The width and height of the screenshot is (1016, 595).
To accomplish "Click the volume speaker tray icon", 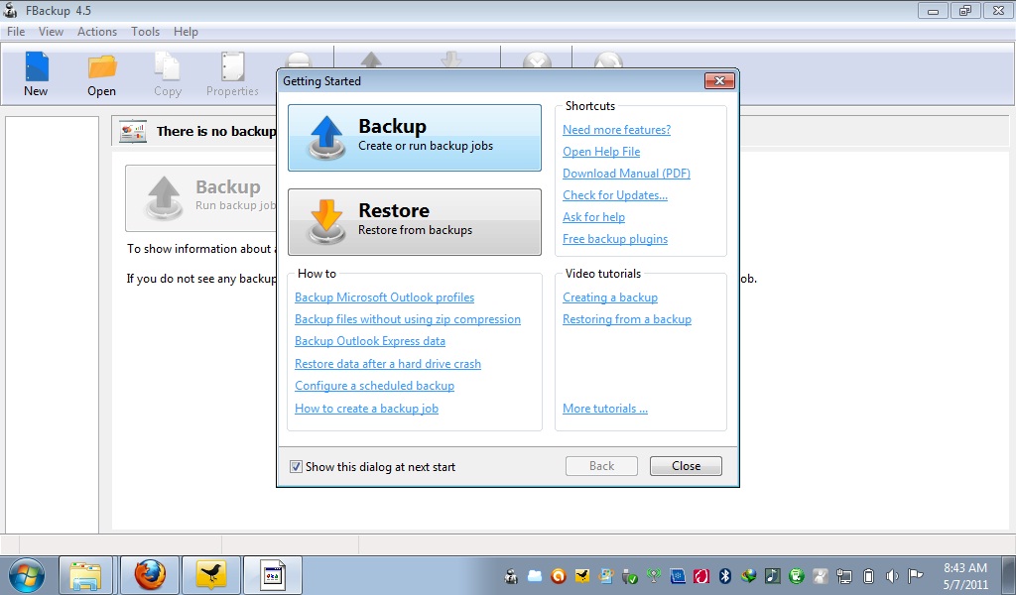I will [x=892, y=576].
